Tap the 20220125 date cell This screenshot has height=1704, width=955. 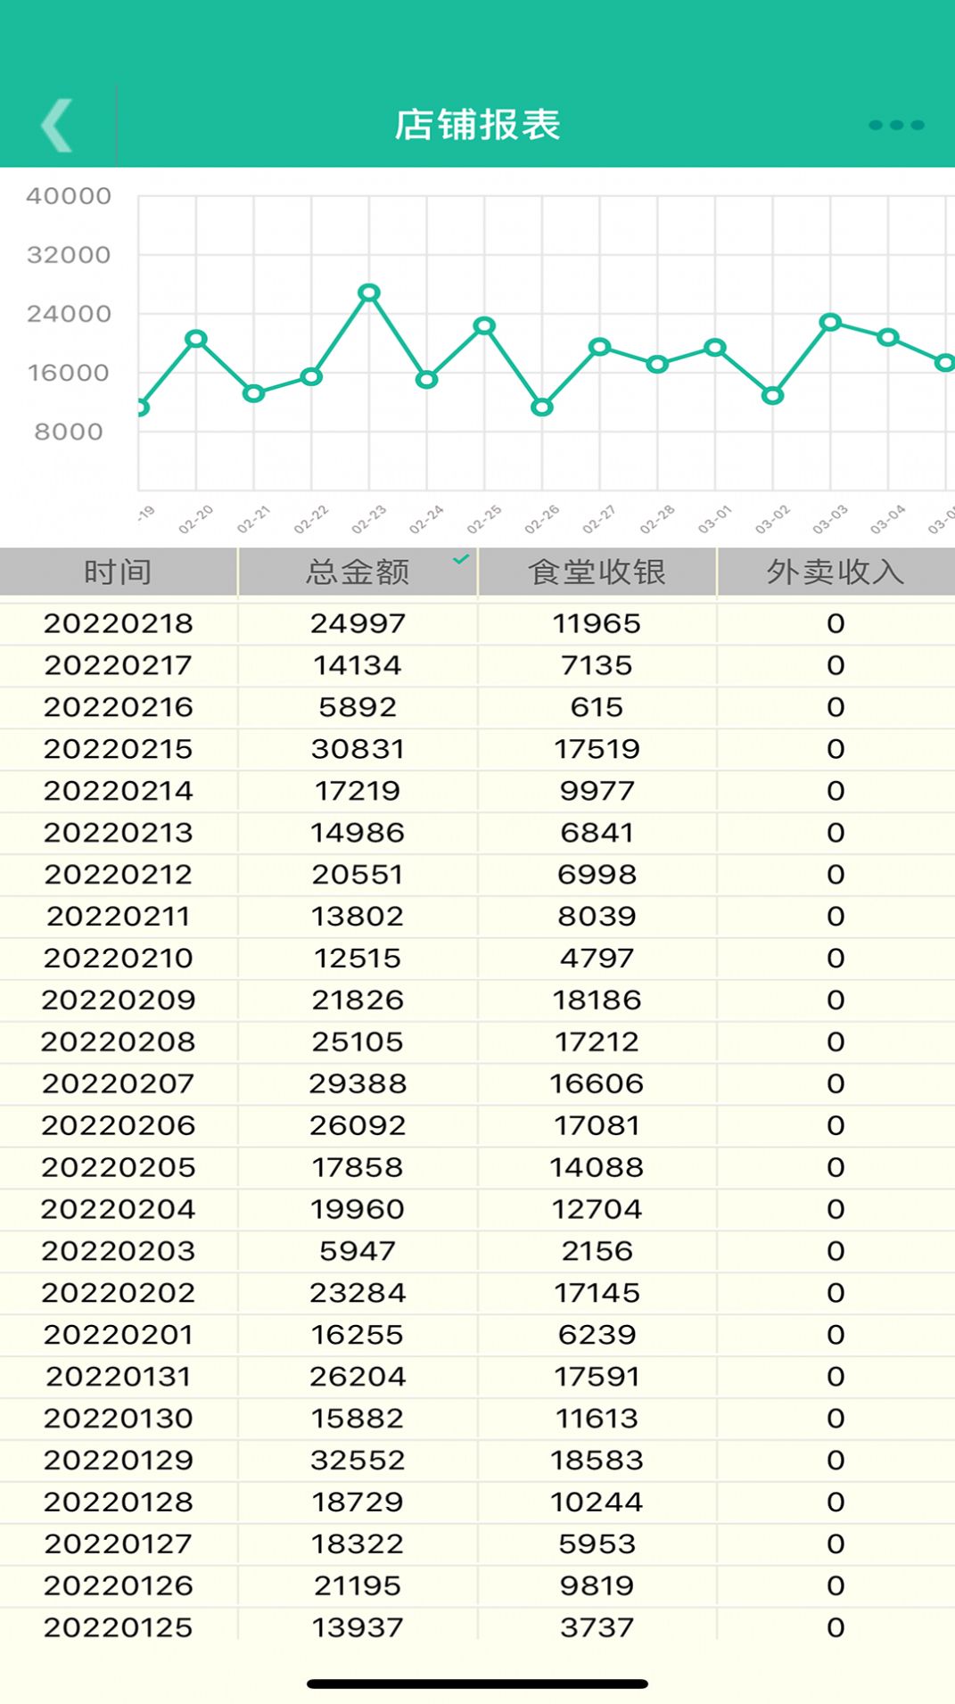tap(118, 1627)
